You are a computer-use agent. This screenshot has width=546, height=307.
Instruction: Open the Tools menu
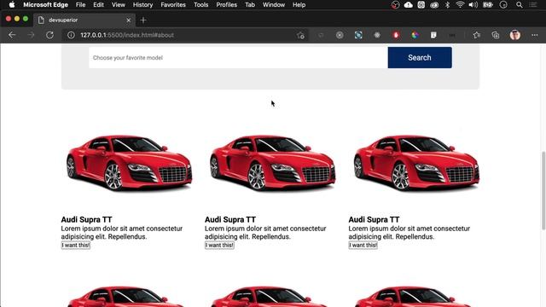click(201, 5)
